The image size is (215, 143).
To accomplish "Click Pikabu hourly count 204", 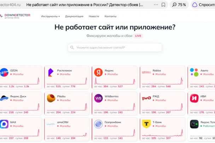I will point(58,112).
